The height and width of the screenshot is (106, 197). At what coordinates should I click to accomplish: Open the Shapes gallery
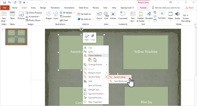49,16
